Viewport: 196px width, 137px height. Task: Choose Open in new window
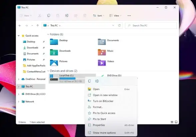pyautogui.click(x=111, y=95)
